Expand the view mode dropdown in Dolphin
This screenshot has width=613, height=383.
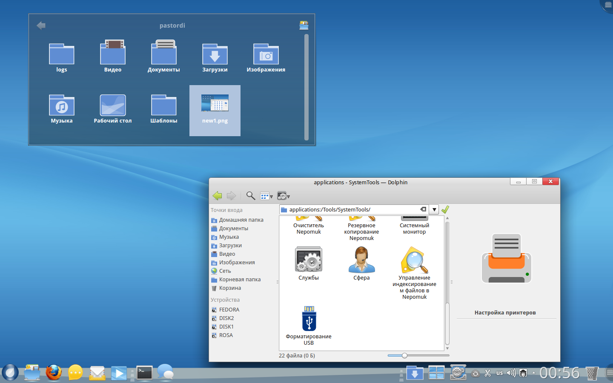coord(266,196)
